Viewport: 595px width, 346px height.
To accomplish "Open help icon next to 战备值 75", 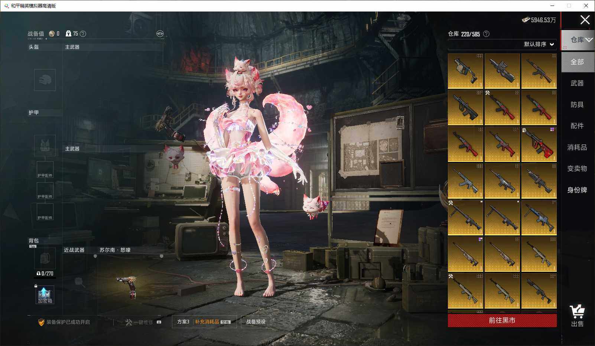I will coord(83,34).
